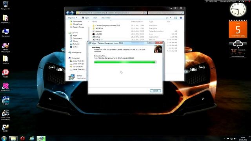The image size is (251, 141).
Task: Click the Explorer search field
Action: 166,13
